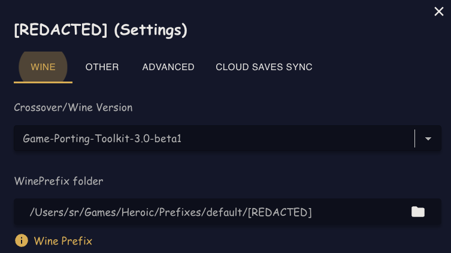Go to the CLOUD SAVES SYNC tab
Viewport: 451px width, 253px height.
[264, 67]
